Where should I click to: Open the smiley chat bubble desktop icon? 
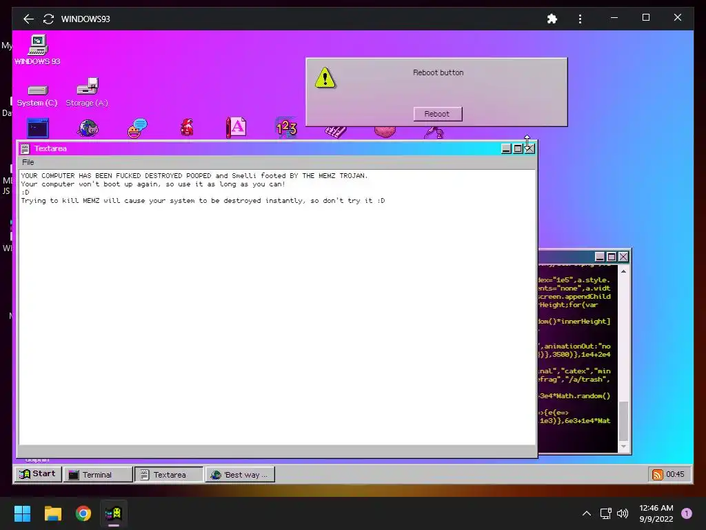coord(137,128)
